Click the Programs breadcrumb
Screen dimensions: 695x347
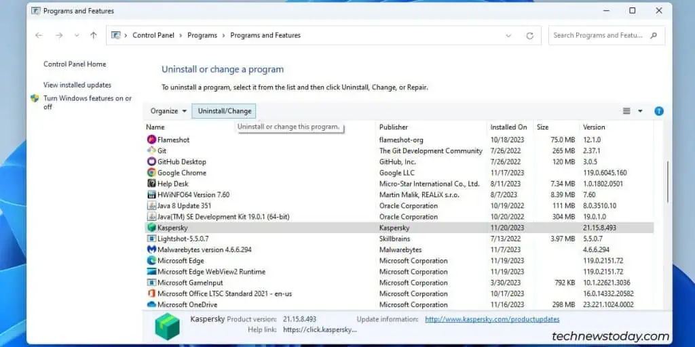tap(202, 35)
